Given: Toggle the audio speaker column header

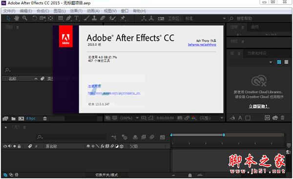Looking at the screenshot, I should point(10,146).
